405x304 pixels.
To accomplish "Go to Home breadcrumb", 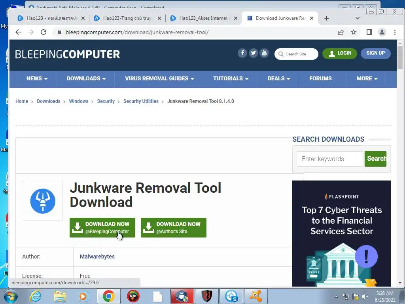I will click(22, 101).
